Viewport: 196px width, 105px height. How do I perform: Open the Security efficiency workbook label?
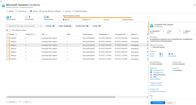click(51, 11)
